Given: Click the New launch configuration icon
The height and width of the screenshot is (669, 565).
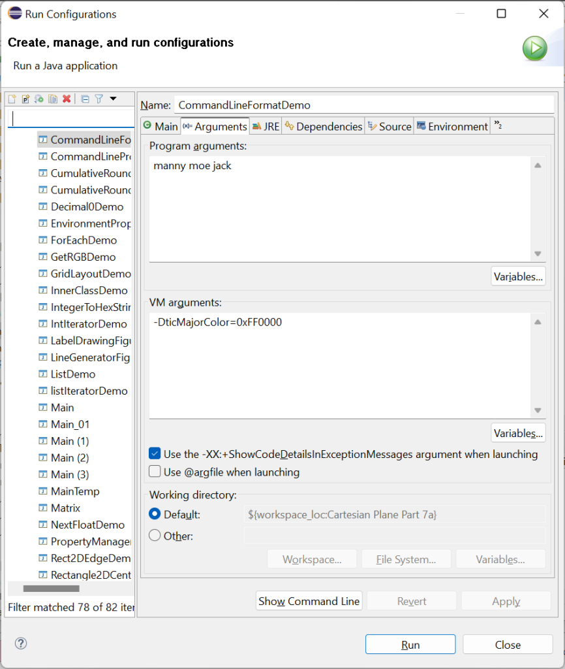Looking at the screenshot, I should click(x=12, y=99).
